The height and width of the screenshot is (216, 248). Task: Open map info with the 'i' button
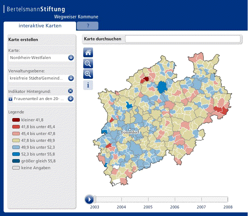click(88, 85)
